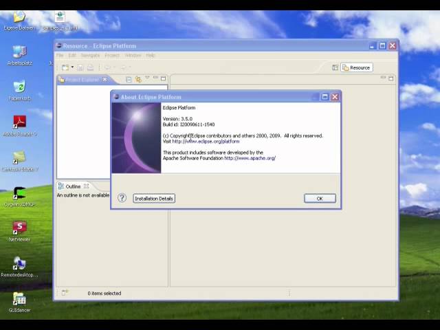Close the Project Explorer view tab
This screenshot has width=440, height=330.
(x=105, y=80)
